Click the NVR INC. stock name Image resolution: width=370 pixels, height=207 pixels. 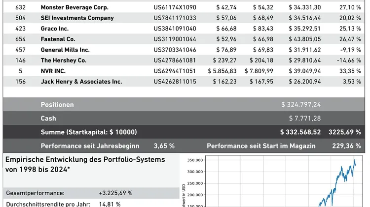(53, 71)
